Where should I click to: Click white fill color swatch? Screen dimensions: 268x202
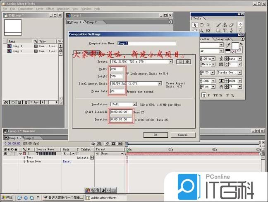[235, 46]
